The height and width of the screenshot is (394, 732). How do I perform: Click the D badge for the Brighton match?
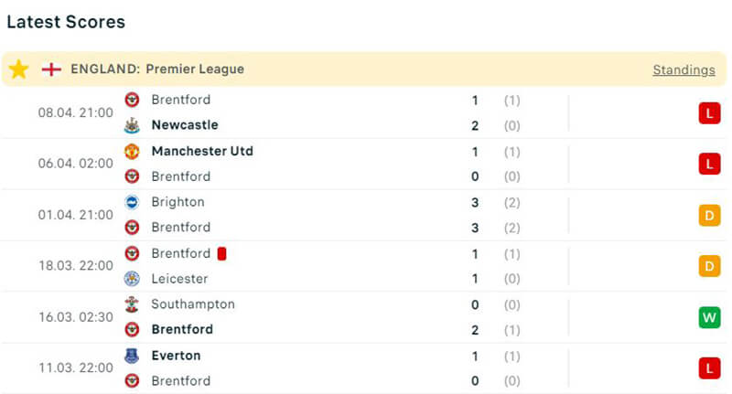click(709, 215)
